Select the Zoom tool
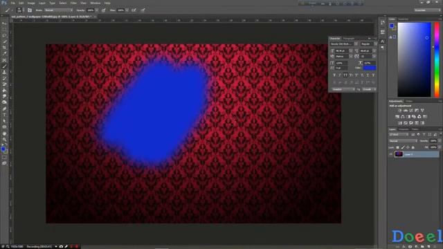Viewport: 443px width, 249px height. click(4, 140)
